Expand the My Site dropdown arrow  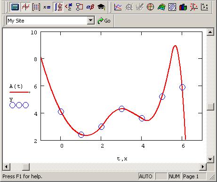(90, 21)
